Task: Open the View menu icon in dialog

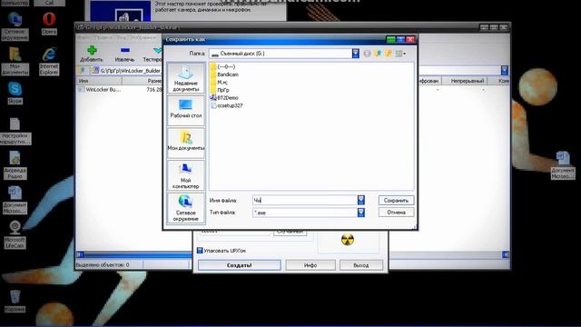Action: point(400,54)
